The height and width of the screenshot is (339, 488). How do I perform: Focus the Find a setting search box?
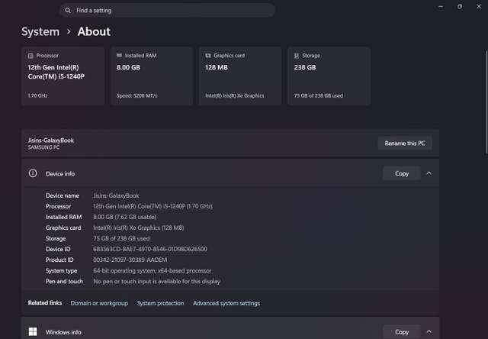[x=167, y=10]
